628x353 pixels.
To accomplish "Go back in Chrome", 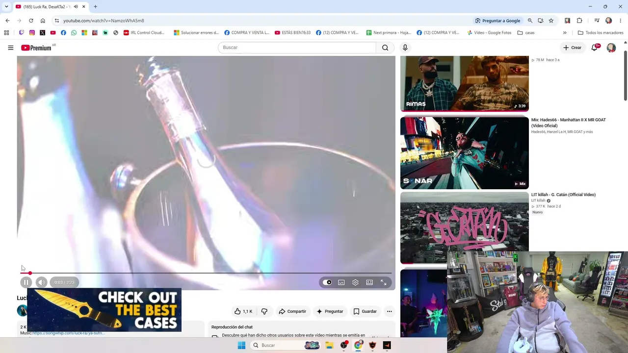I will coord(7,21).
